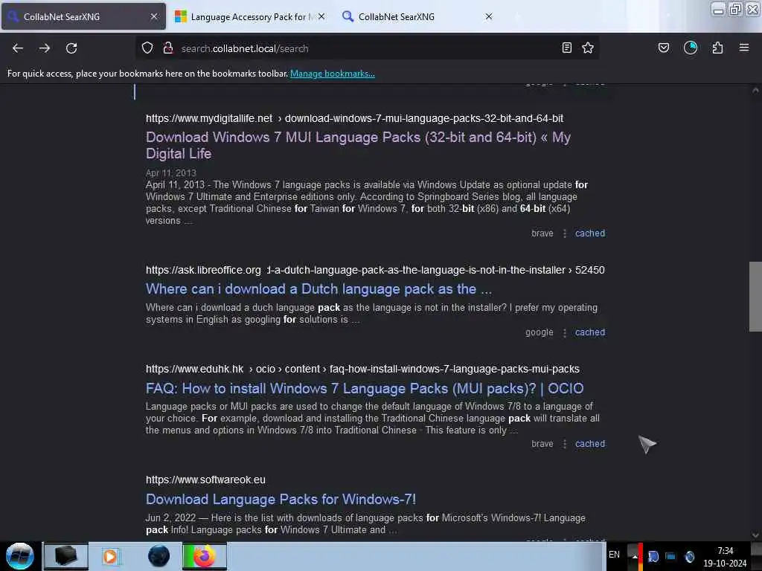This screenshot has width=762, height=571.
Task: Switch to the third tab CollabNet SearXNG
Action: (417, 16)
